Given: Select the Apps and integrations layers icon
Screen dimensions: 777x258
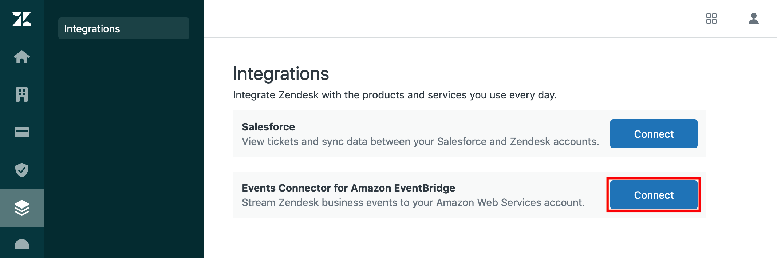Looking at the screenshot, I should click(22, 208).
